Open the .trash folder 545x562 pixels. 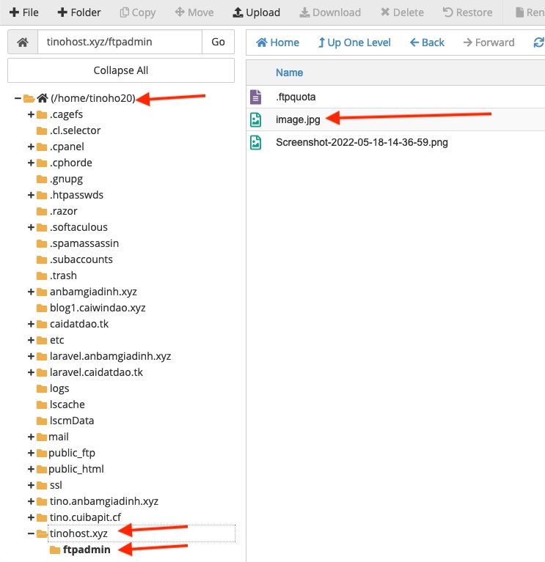point(64,276)
